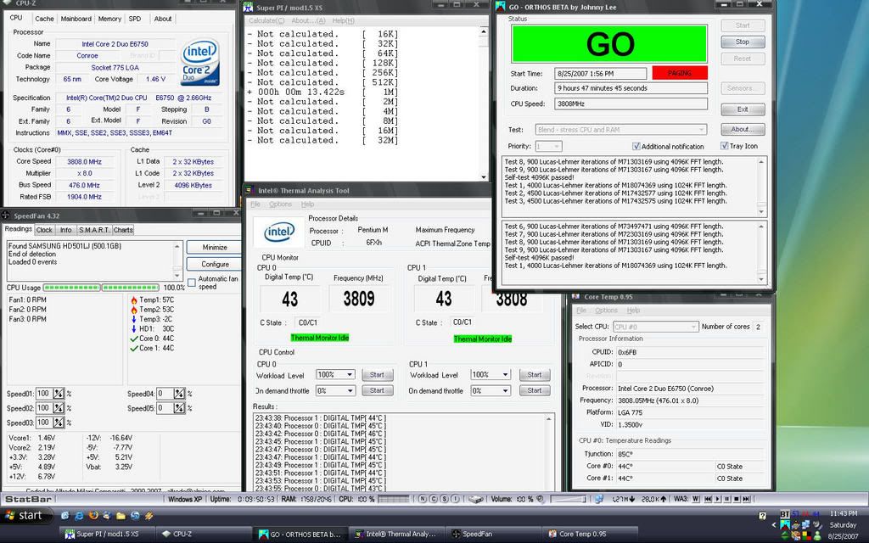Click the StatBar volume slider
This screenshot has height=543, width=869.
click(568, 499)
